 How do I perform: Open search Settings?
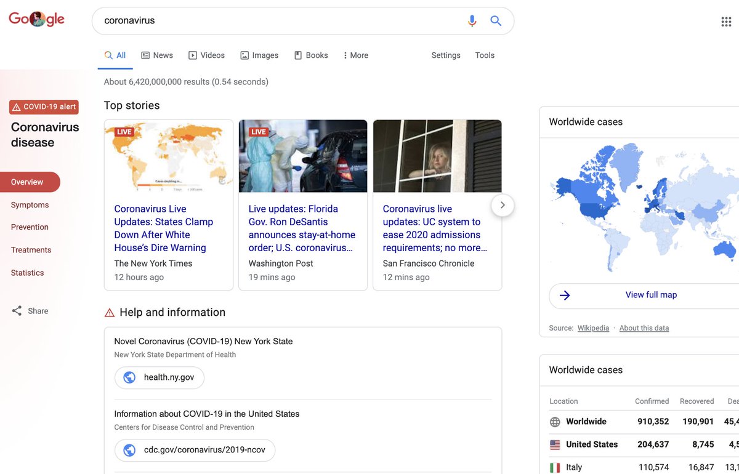tap(446, 55)
